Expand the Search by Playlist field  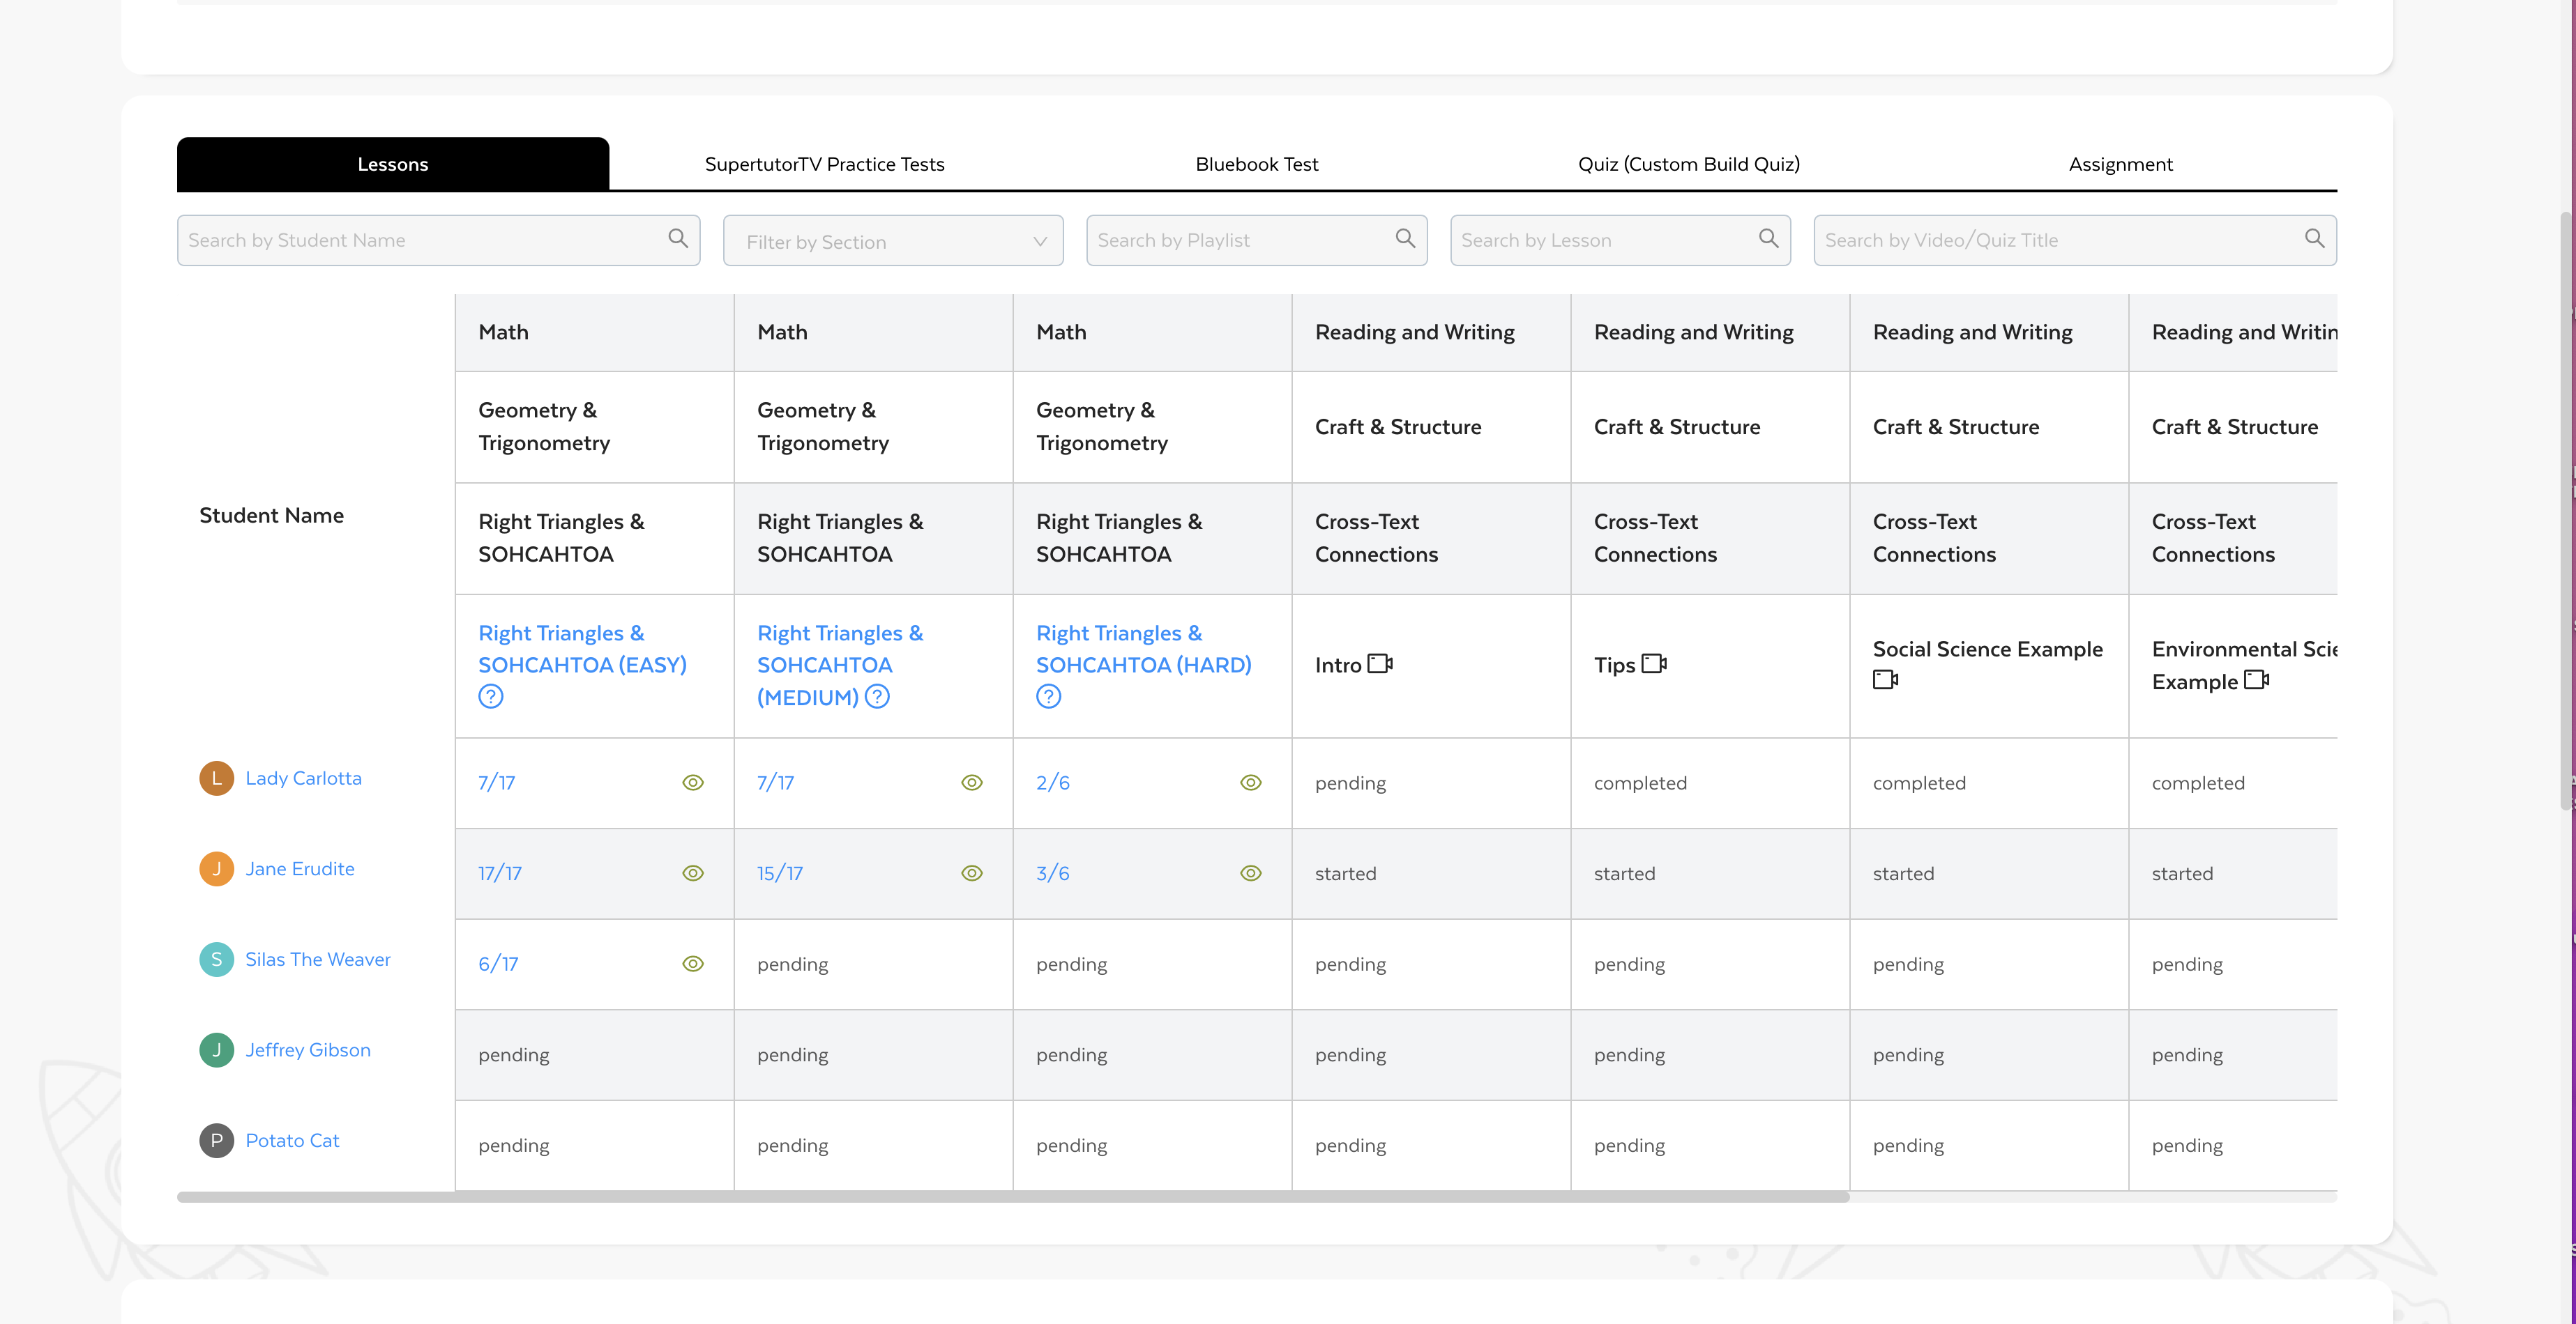tap(1257, 238)
